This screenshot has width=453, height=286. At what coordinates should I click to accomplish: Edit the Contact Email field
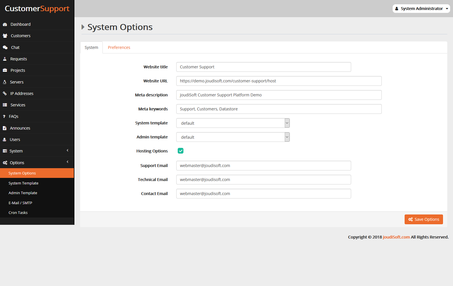coord(264,194)
